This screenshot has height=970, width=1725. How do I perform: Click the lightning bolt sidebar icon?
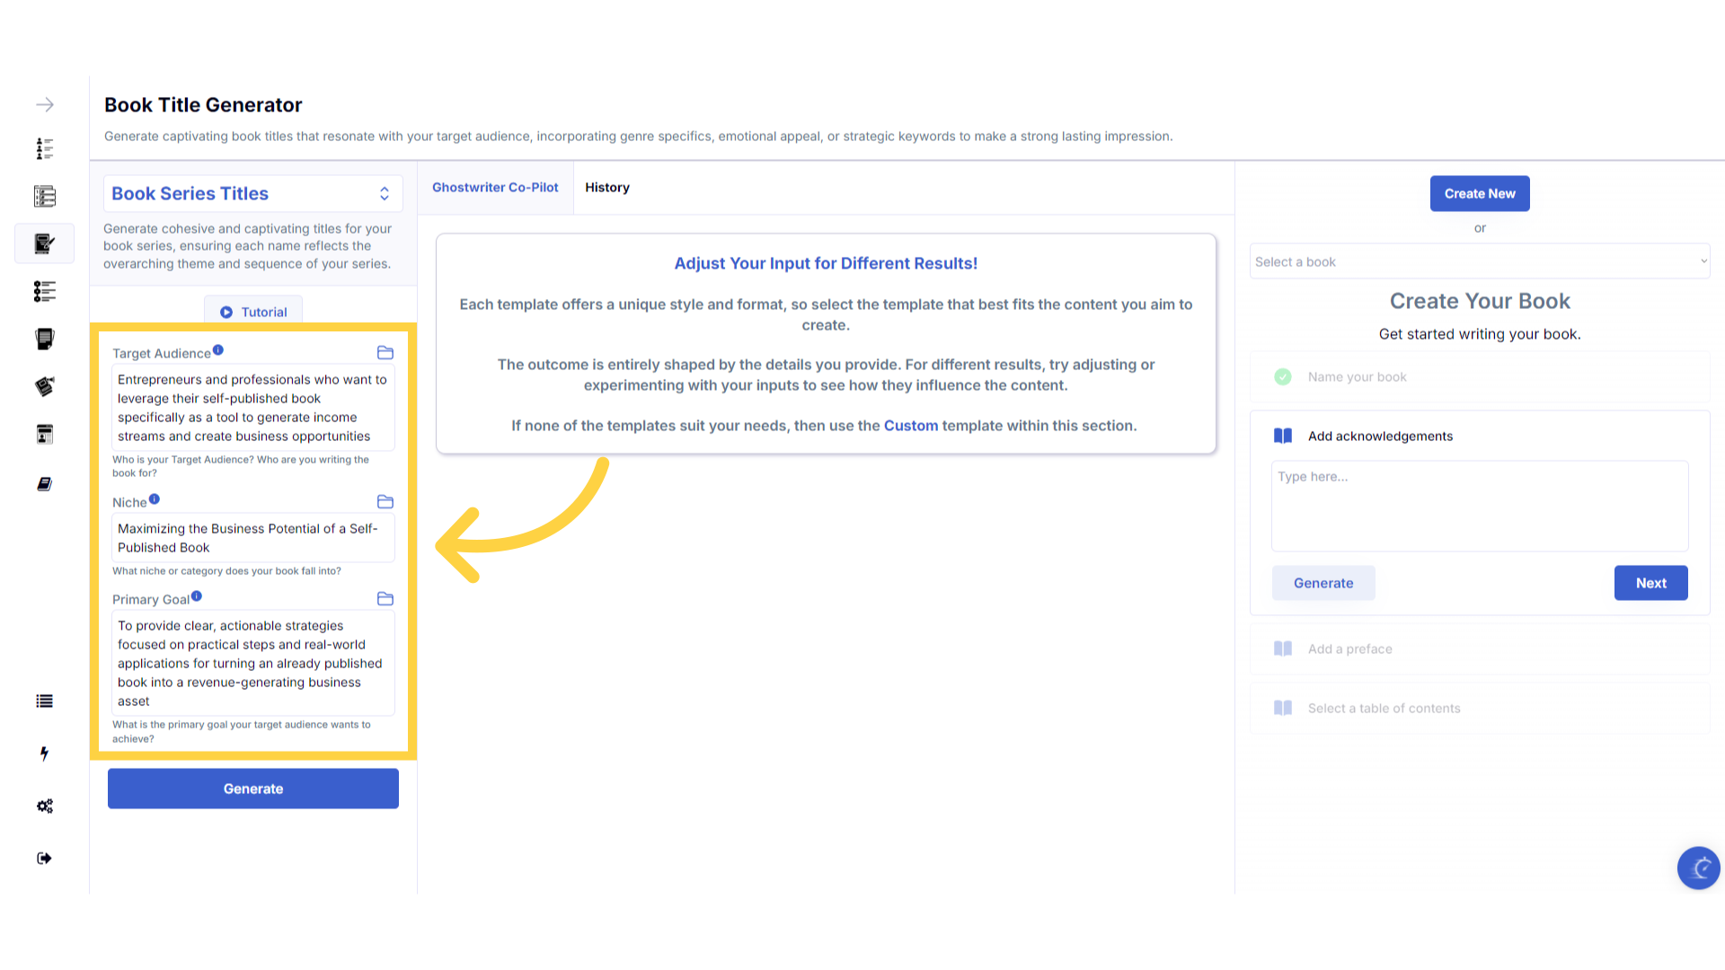(44, 754)
